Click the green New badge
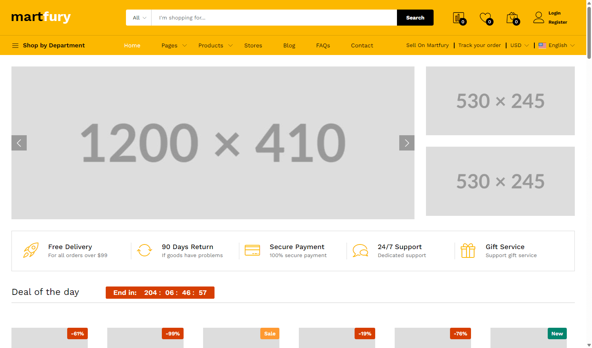592x348 pixels. [x=557, y=333]
